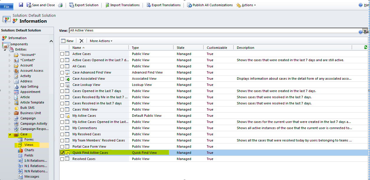This screenshot has height=180, width=370.
Task: Open the Actions menu
Action: 246,5
